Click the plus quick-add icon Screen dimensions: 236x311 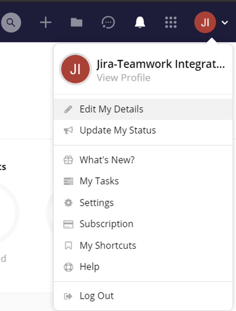(x=46, y=23)
